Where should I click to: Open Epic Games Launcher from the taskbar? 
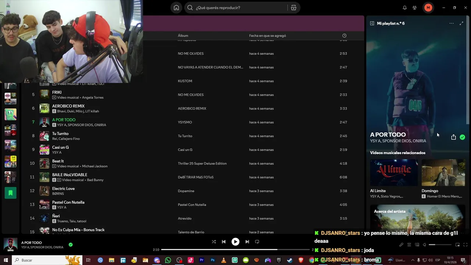point(279,260)
